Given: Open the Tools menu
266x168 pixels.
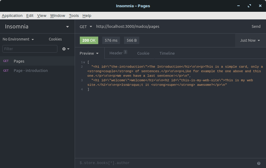Looking at the screenshot, I should click(x=74, y=16).
